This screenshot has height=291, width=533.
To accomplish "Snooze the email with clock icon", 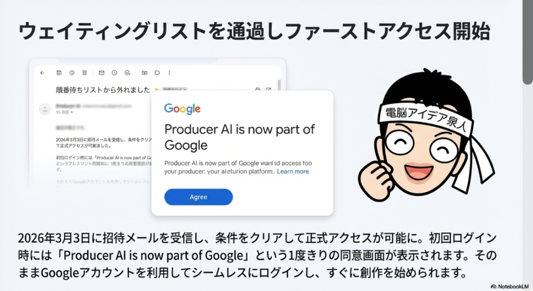I will [115, 73].
